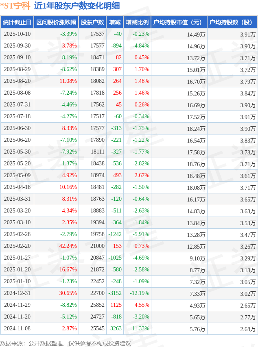The width and height of the screenshot is (258, 347).
Task: Select the 2024-12-31 date row
Action: coord(17,293)
